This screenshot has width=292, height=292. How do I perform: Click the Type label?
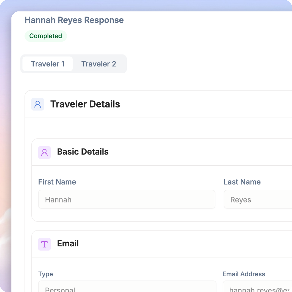click(x=46, y=274)
